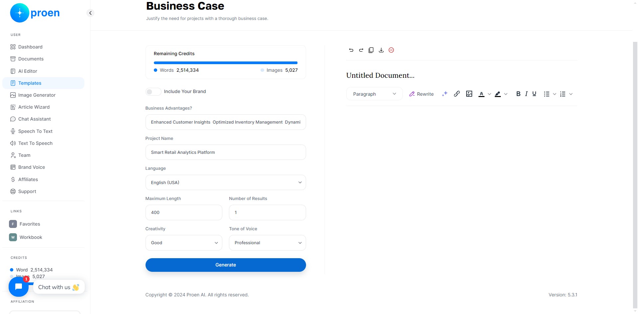Click the undo icon in editor toolbar

(351, 50)
